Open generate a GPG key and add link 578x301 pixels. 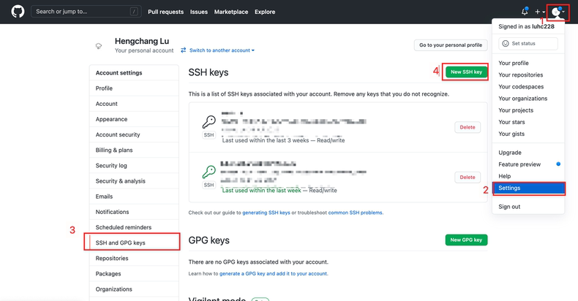(273, 274)
